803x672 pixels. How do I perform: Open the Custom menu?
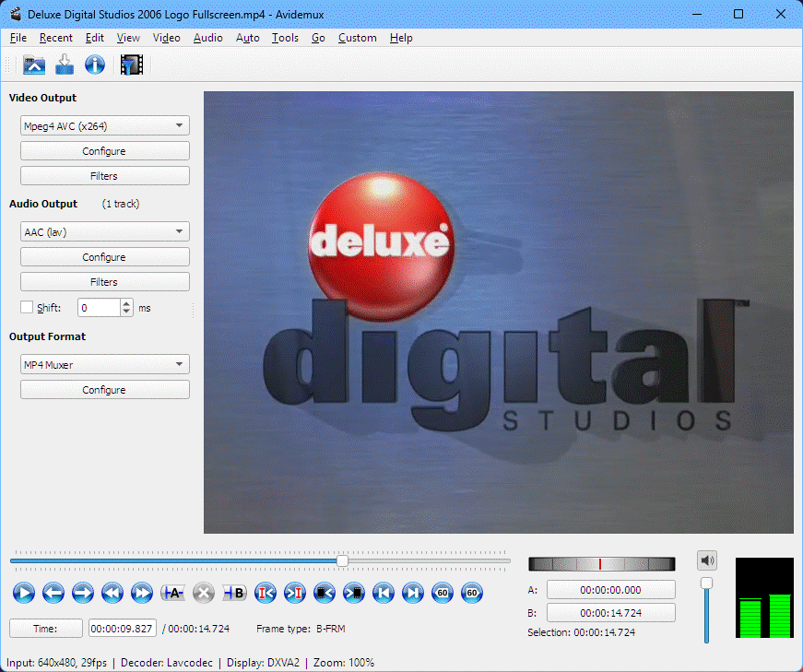coord(358,38)
